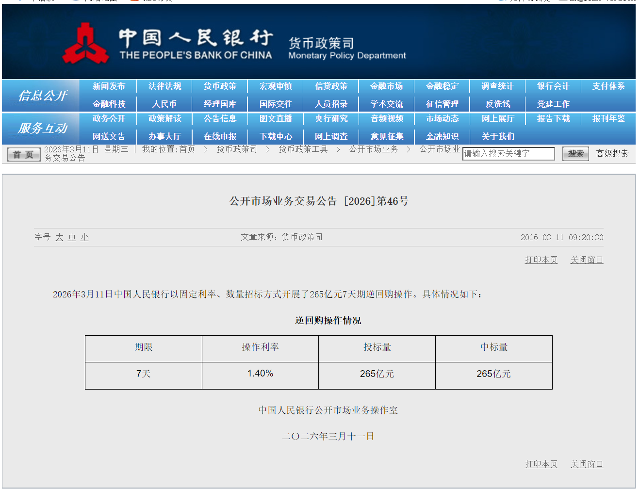Select 关于我们 in the service menu
640x490 pixels.
coord(497,137)
